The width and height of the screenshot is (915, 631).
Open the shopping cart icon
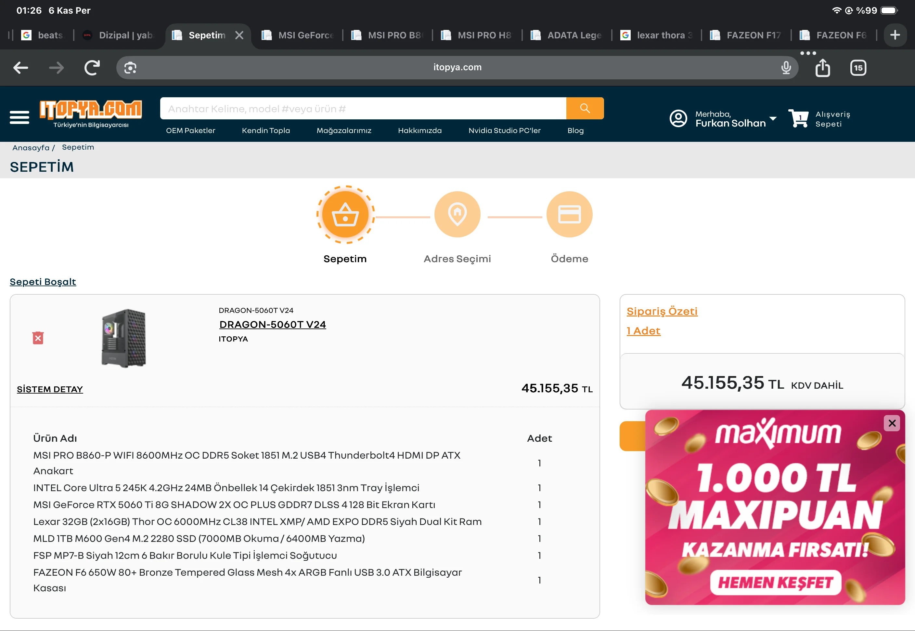tap(798, 118)
